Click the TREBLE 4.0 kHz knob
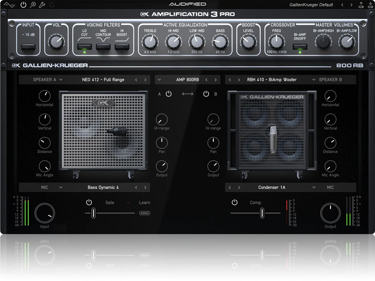This screenshot has height=281, width=375. tap(150, 42)
